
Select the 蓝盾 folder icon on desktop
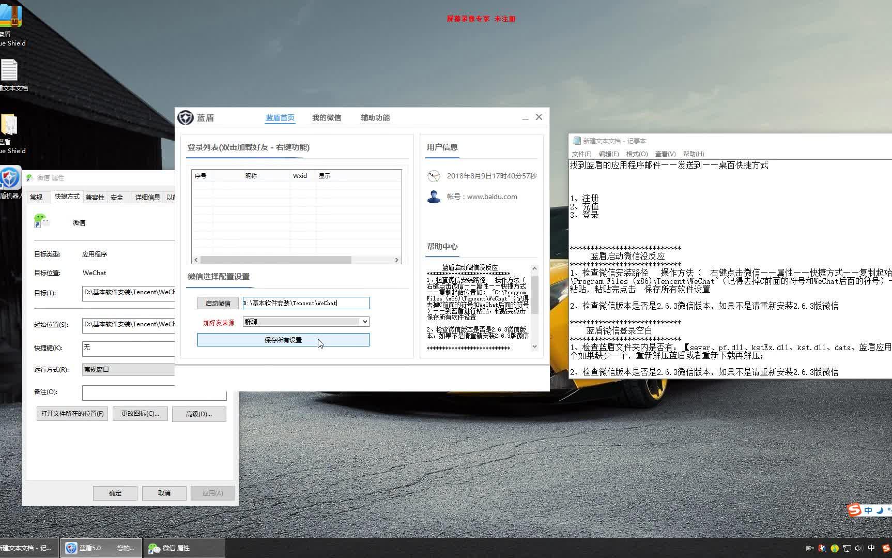(x=9, y=125)
